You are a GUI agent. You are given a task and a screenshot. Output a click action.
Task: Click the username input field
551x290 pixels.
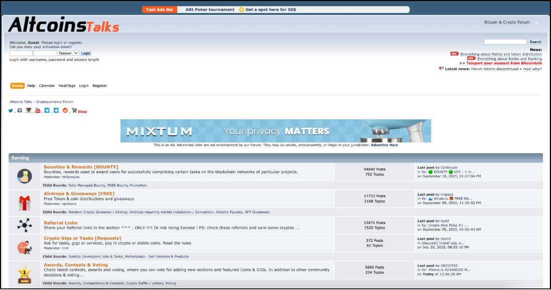point(21,53)
